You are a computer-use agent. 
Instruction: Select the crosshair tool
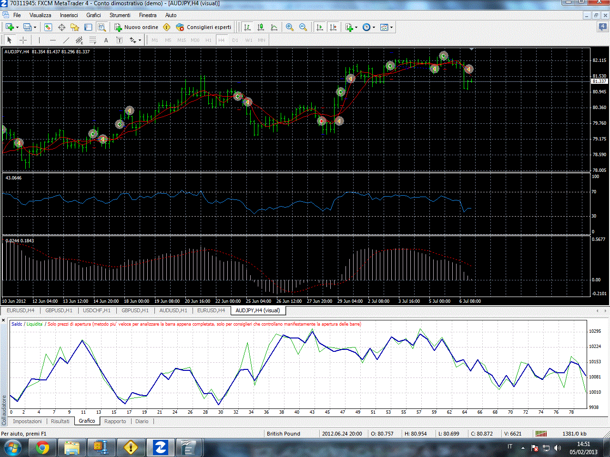tap(23, 40)
